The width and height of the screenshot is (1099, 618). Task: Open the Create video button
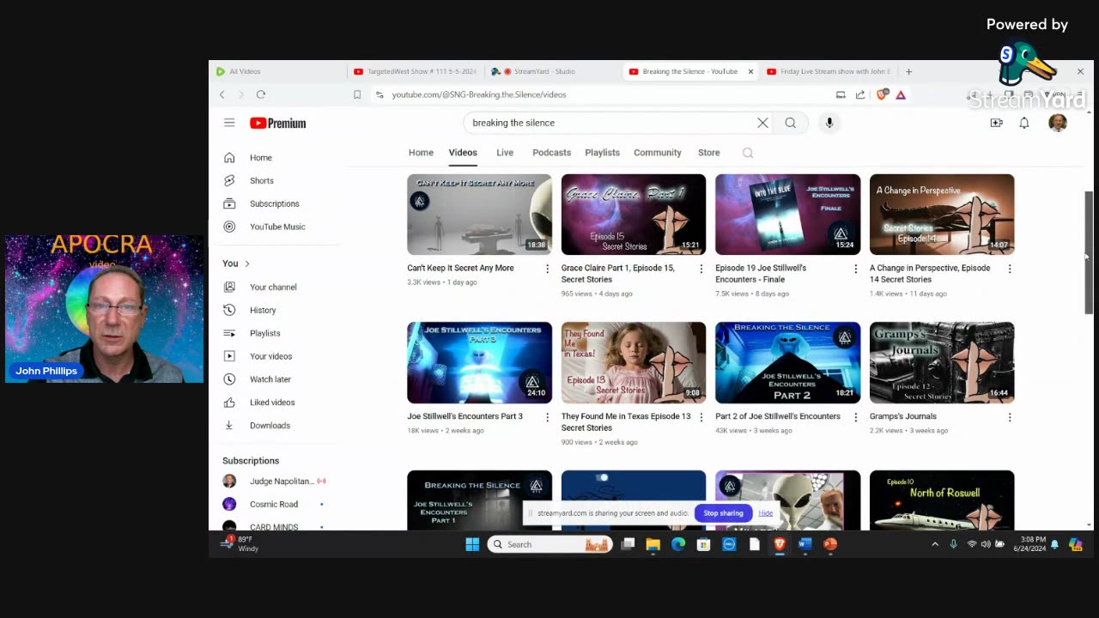click(996, 123)
